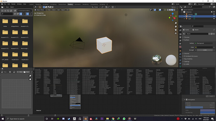This screenshot has height=121, width=216.
Task: Select the Cube in the viewport
Action: tap(104, 45)
